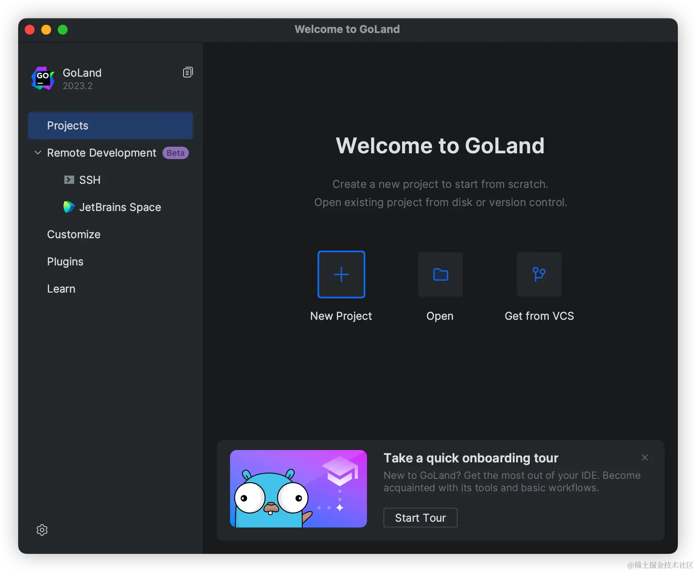Select SSH under Remote Development
696x572 pixels.
click(90, 180)
